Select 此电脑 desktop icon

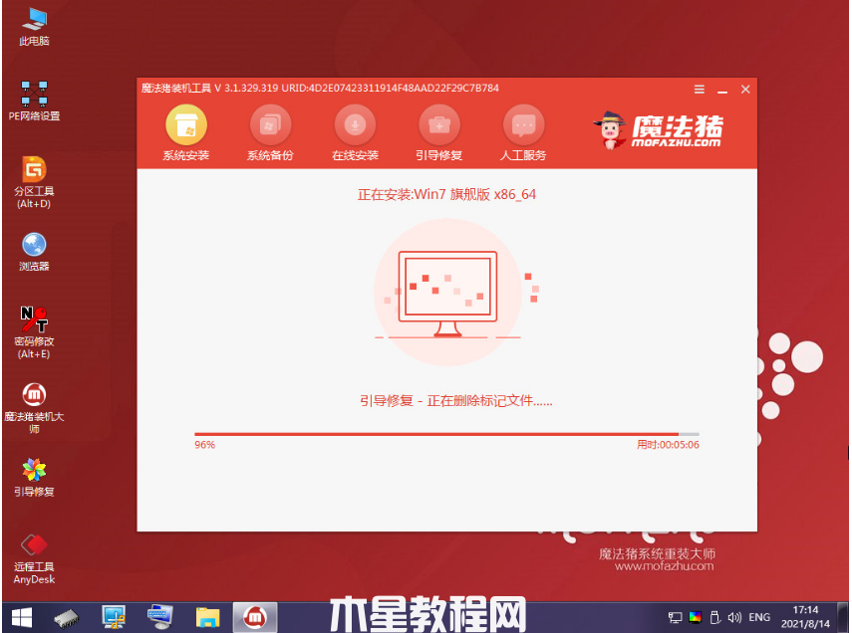[34, 26]
